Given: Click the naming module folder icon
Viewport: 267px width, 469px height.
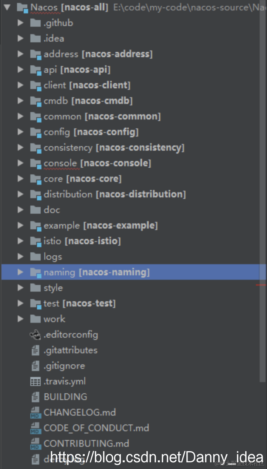Looking at the screenshot, I should [x=36, y=272].
